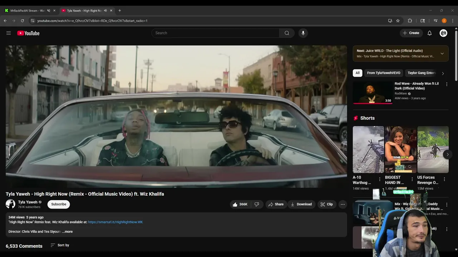Open Tyla Yaweh channel avatar

(10, 204)
